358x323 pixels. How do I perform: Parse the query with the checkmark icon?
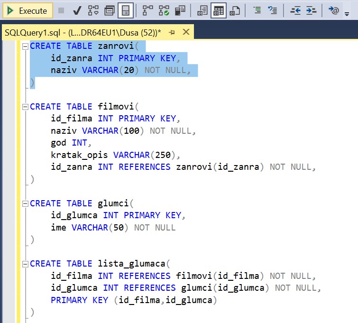coord(77,10)
